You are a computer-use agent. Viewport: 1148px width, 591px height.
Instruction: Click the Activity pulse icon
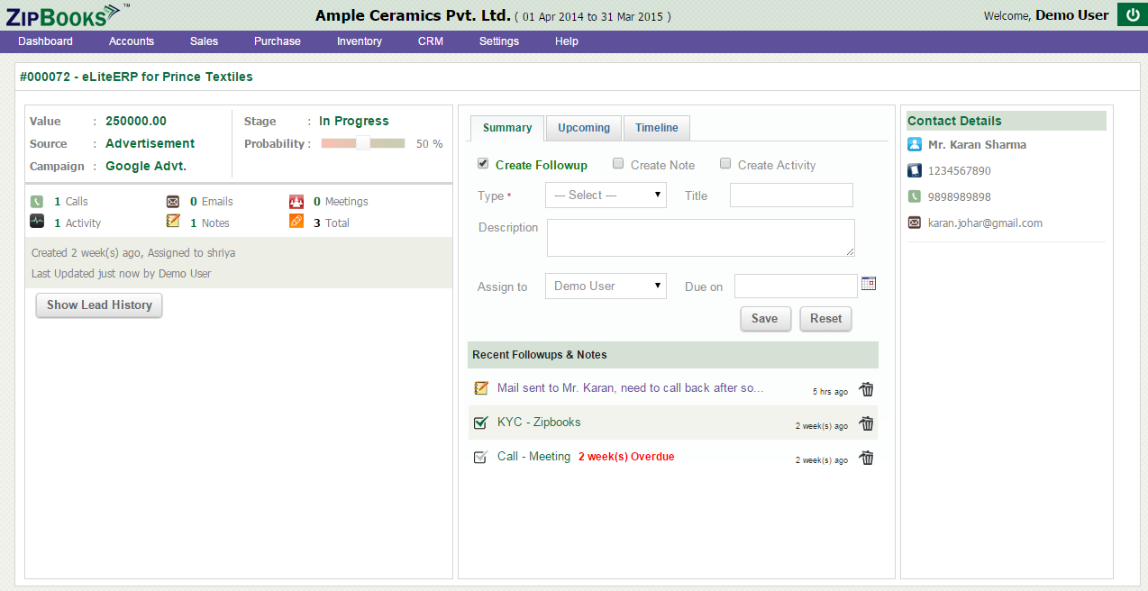click(x=37, y=222)
